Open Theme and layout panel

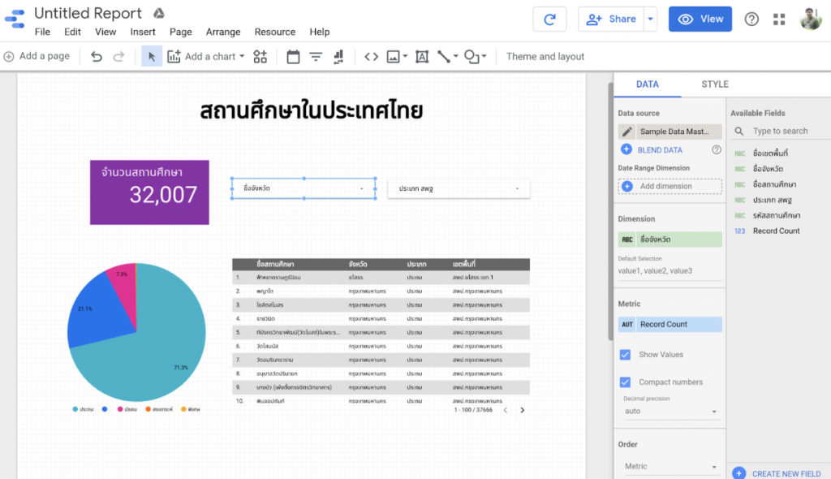tap(545, 56)
